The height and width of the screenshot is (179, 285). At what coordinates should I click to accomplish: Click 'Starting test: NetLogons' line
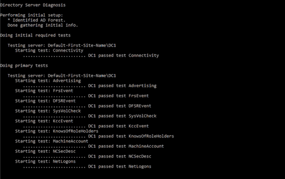[x=45, y=161]
